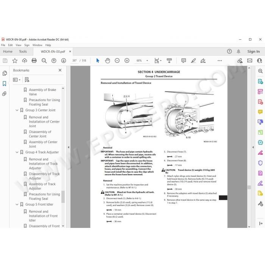265x265 pixels.
Task: Open the More Tools wrench icon
Action: pyautogui.click(x=260, y=204)
